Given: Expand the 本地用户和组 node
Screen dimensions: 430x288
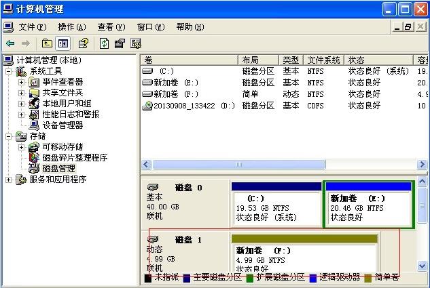Looking at the screenshot, I should pos(21,104).
